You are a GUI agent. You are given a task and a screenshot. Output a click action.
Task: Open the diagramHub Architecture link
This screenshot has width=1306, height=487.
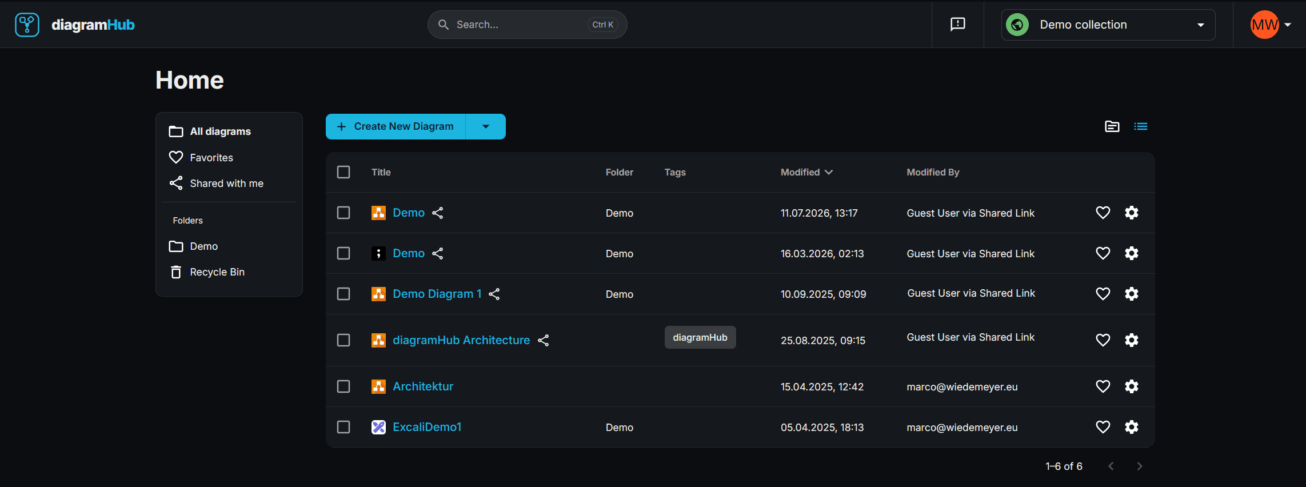(x=461, y=340)
